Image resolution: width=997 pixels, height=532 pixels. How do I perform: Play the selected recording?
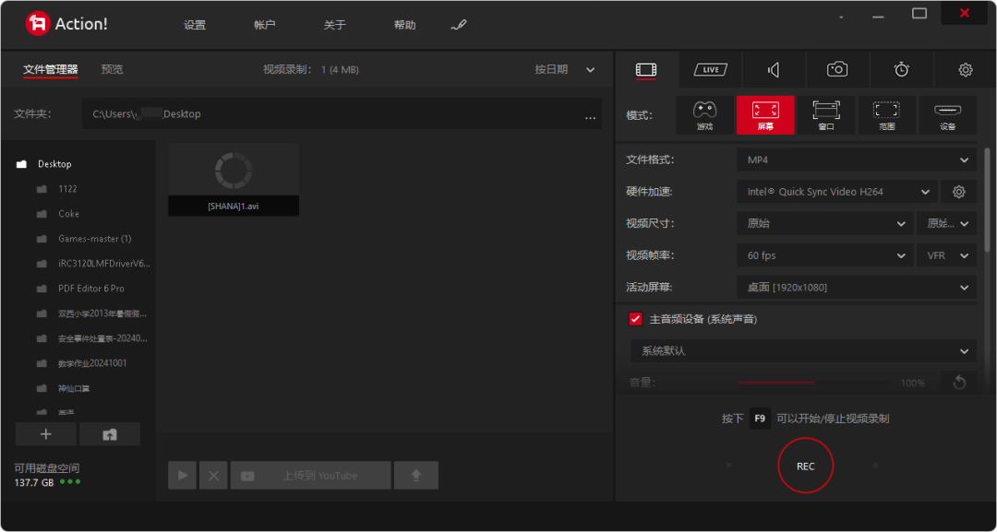click(183, 476)
